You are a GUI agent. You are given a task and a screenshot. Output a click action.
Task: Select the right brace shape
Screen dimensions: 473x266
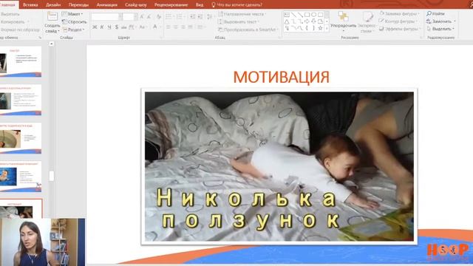point(313,28)
